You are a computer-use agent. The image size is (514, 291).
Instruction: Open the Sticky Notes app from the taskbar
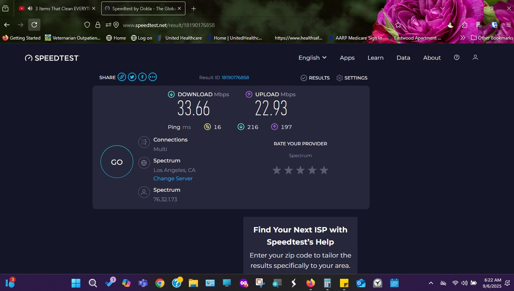tap(344, 283)
